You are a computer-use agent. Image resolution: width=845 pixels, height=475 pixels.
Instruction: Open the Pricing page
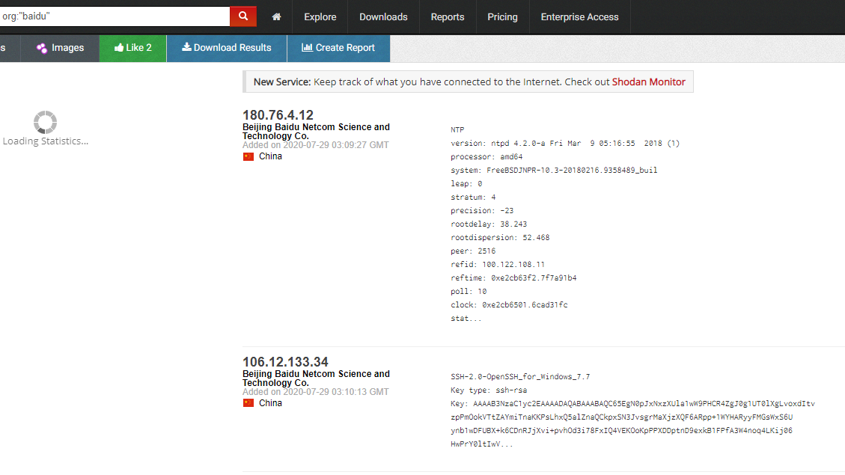(x=502, y=16)
